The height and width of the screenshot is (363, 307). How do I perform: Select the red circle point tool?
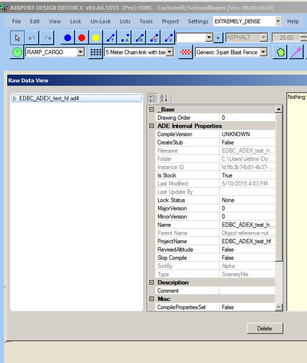click(82, 38)
